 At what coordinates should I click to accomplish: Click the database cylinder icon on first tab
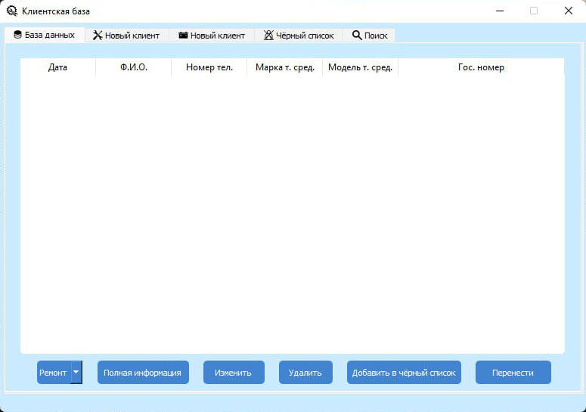click(x=17, y=35)
